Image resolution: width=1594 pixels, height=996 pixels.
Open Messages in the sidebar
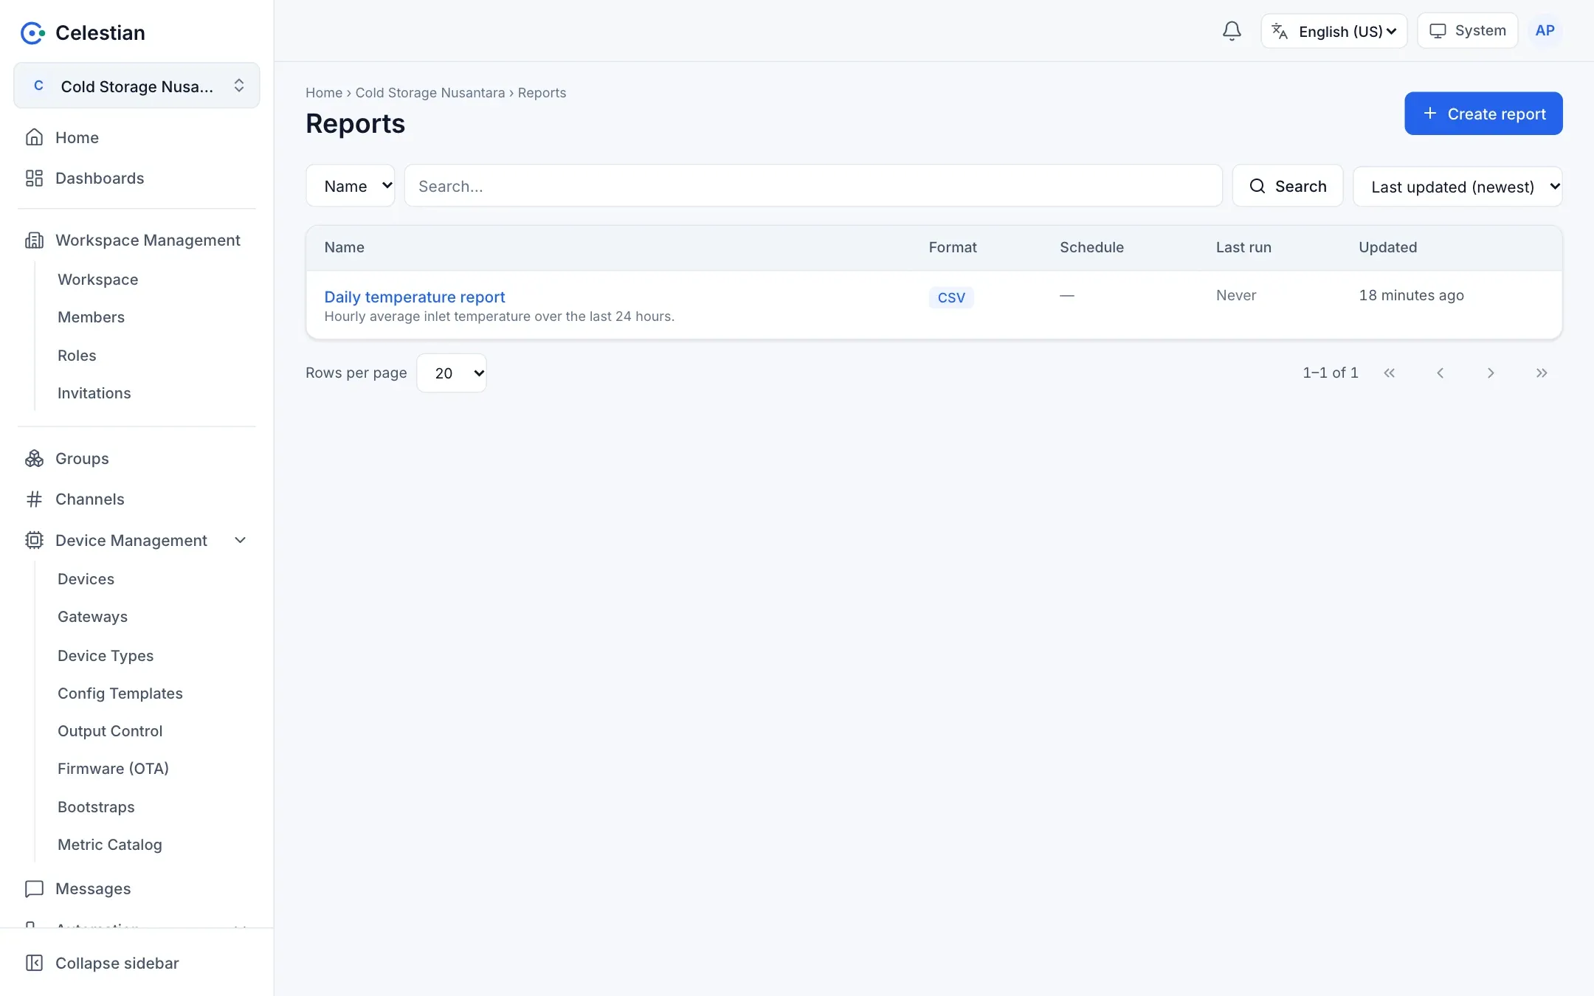coord(137,888)
